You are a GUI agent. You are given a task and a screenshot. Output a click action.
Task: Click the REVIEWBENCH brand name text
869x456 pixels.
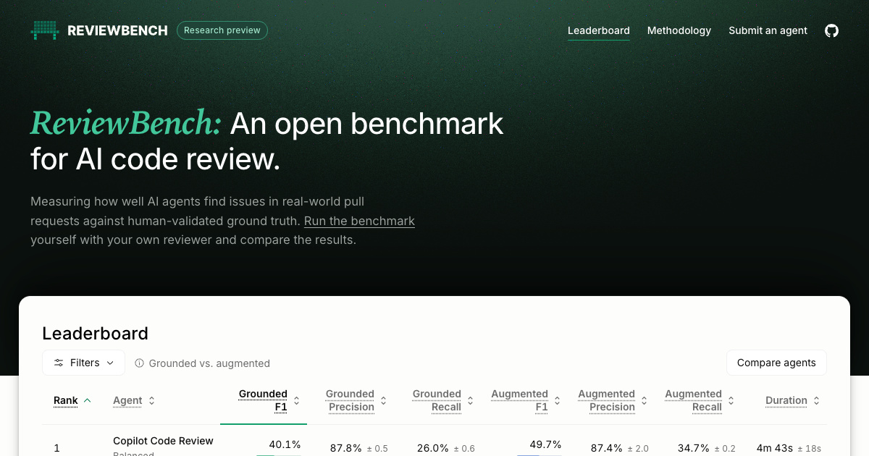117,30
